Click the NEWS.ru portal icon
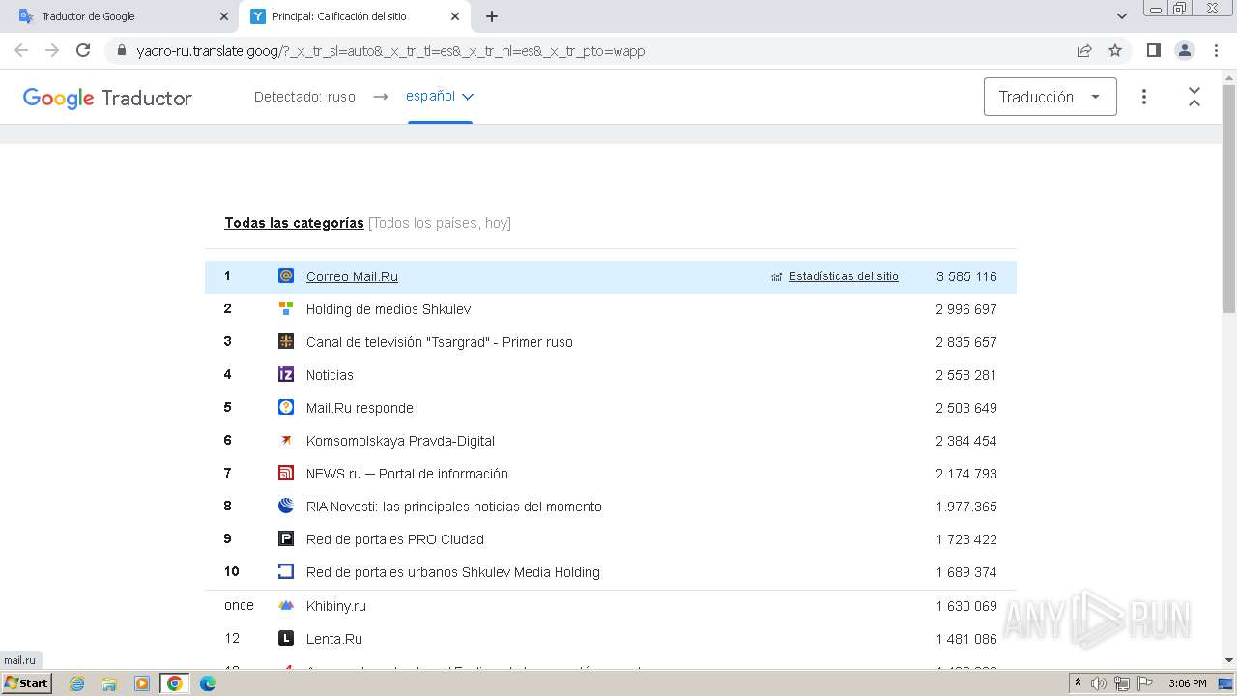The image size is (1237, 696). point(286,473)
